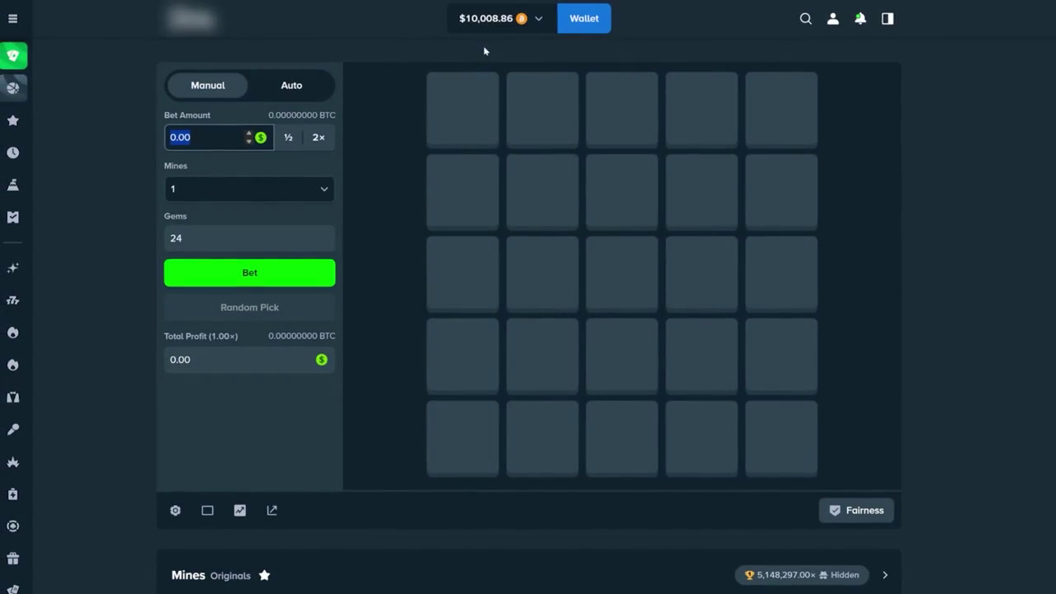Open the 777 Slots icon
The width and height of the screenshot is (1056, 594).
(13, 300)
